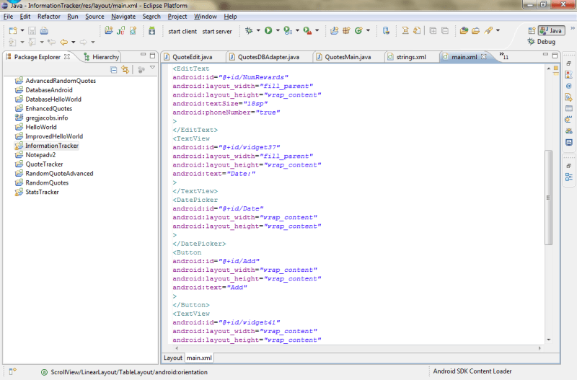Click New Android Project icon
Viewport: 577px width, 380px height.
(x=109, y=30)
